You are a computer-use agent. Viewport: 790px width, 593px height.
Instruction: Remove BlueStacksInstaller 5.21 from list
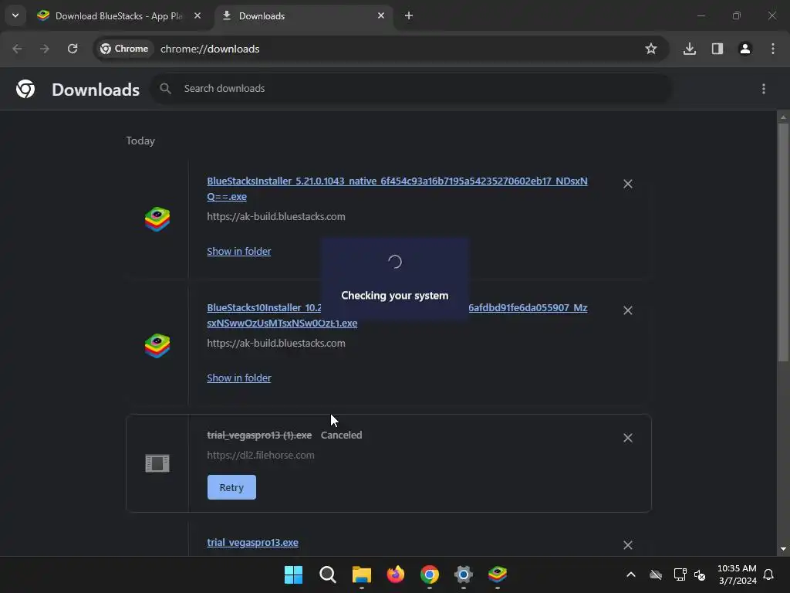click(628, 184)
